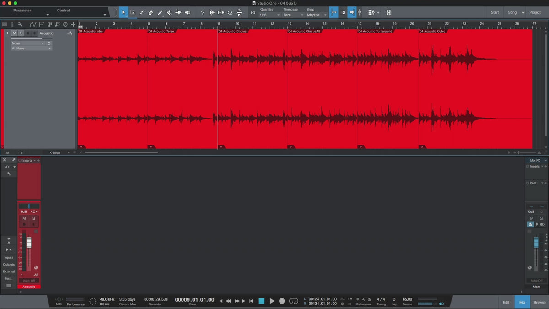
Task: Mute the Acoustic track in the track header
Action: point(15,33)
